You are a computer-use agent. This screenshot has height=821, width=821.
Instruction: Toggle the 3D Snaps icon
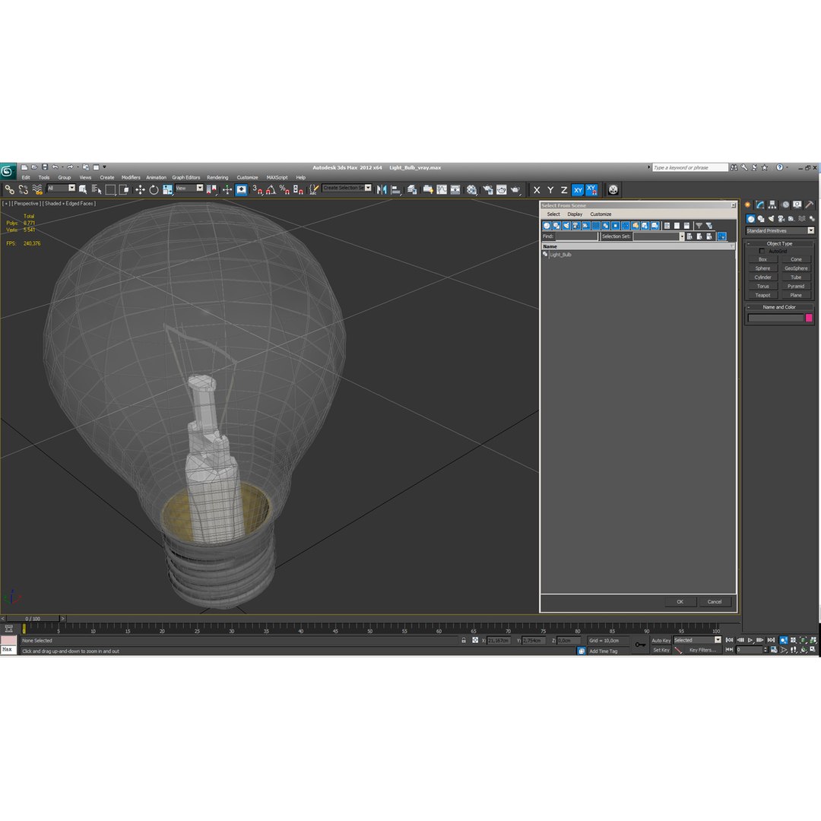point(257,189)
